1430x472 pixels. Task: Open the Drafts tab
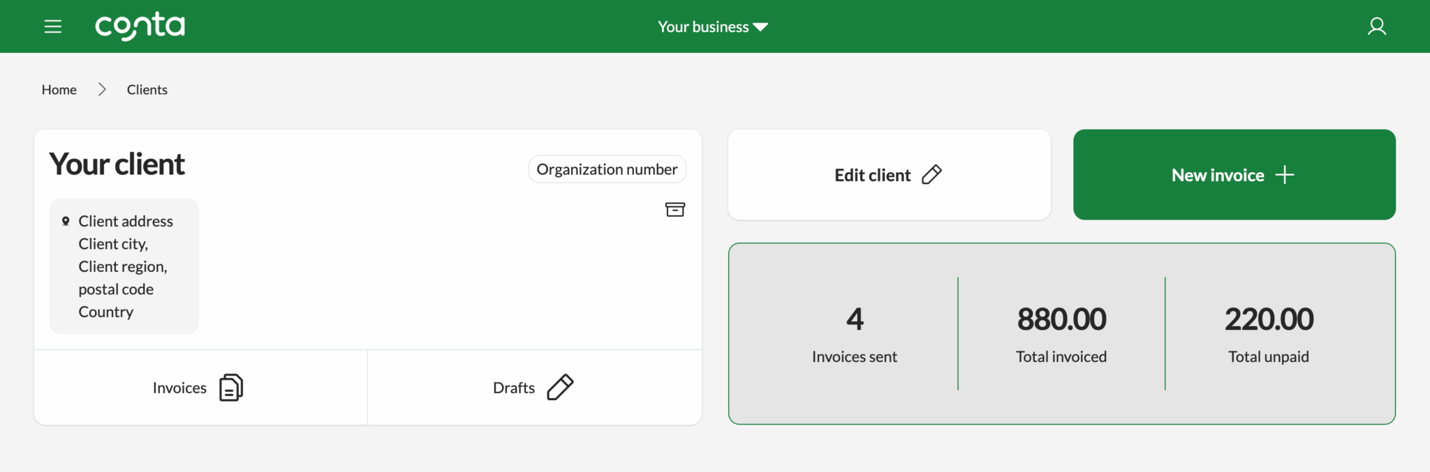tap(534, 388)
